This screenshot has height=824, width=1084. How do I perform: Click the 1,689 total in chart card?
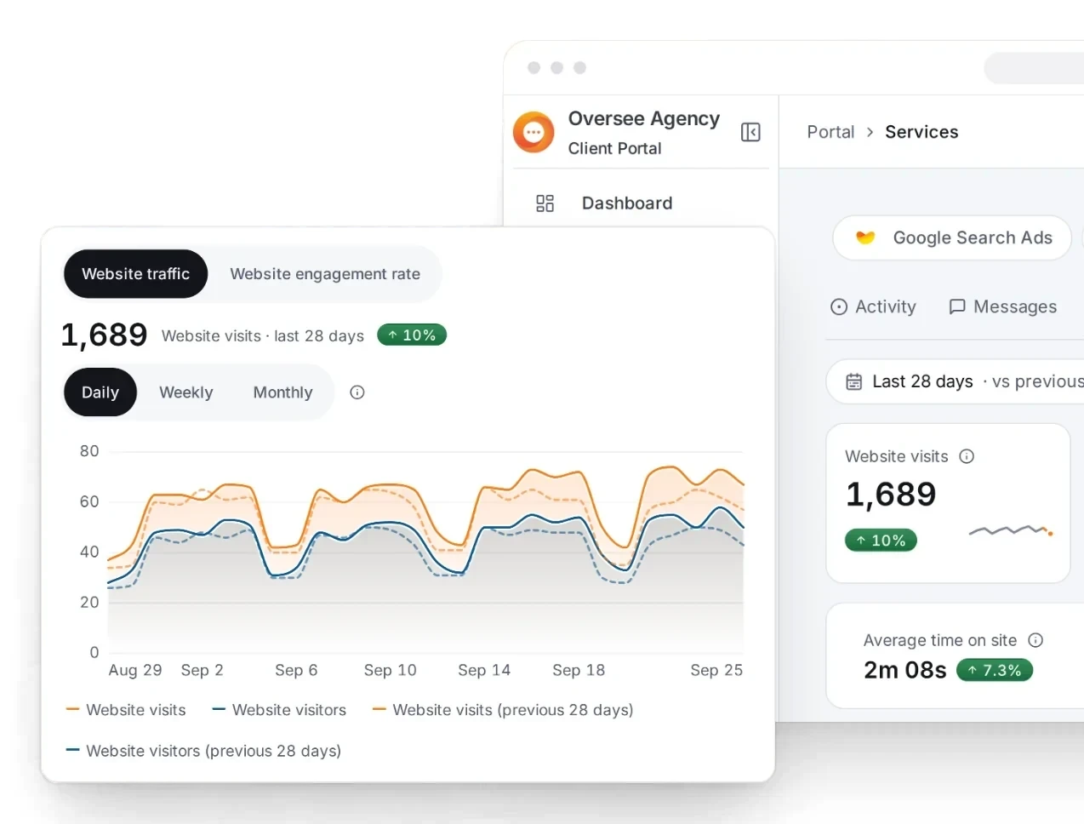pyautogui.click(x=104, y=335)
